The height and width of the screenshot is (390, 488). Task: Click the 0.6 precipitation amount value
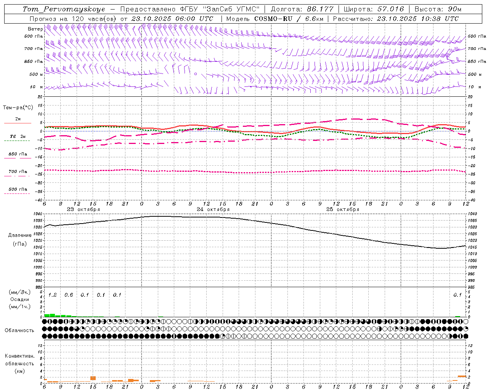69,295
